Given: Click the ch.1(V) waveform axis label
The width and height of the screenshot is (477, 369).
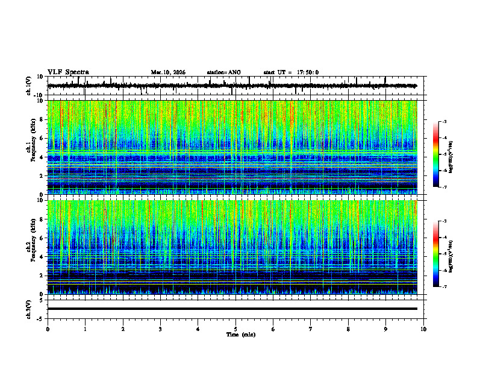Looking at the screenshot, I should coord(29,86).
